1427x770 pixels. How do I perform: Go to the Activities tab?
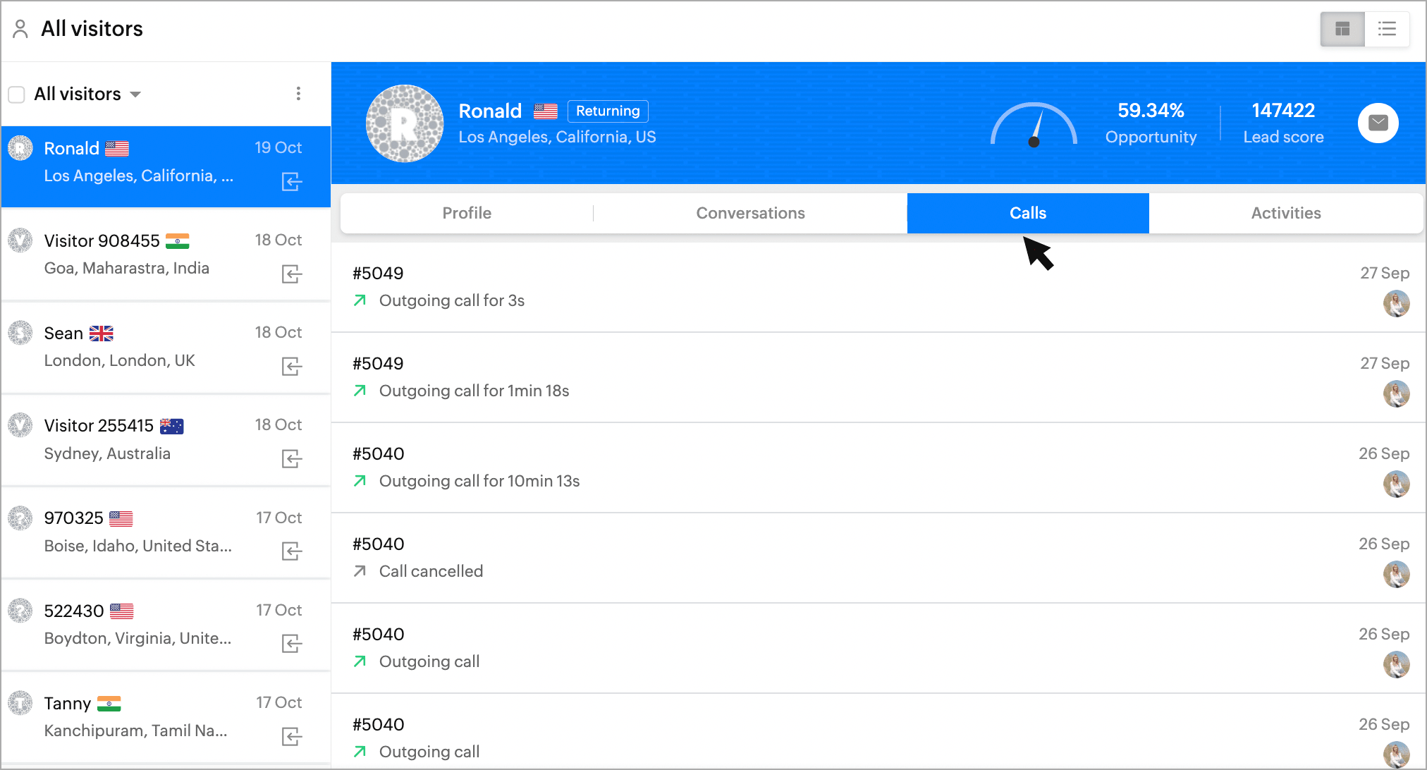[1285, 213]
